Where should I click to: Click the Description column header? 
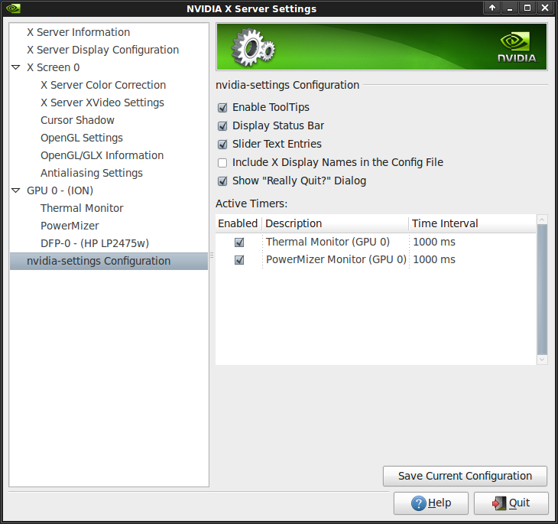click(x=335, y=223)
